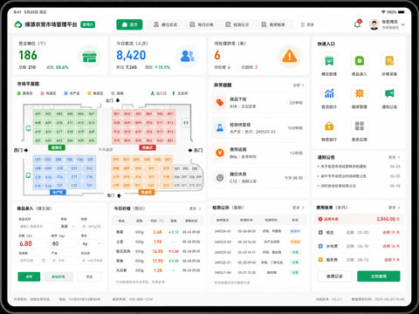Click the blue water and electricity fee icon
Image resolution: width=419 pixels, height=314 pixels.
(x=320, y=246)
